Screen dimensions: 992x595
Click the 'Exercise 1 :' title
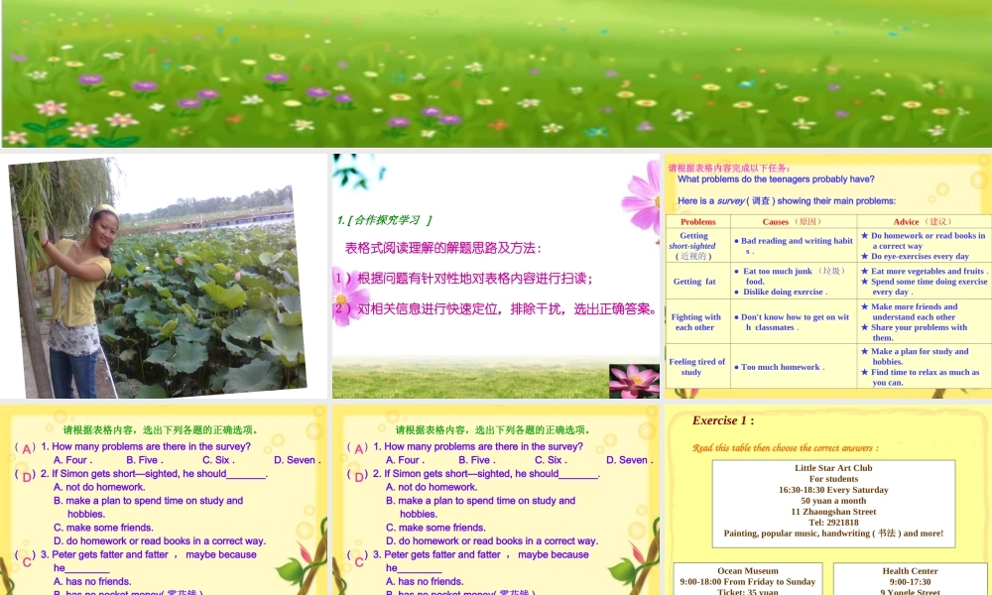pyautogui.click(x=723, y=420)
